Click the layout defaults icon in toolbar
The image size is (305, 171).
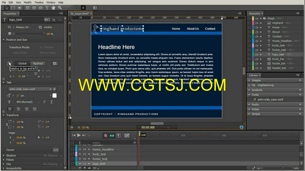(x=95, y=8)
